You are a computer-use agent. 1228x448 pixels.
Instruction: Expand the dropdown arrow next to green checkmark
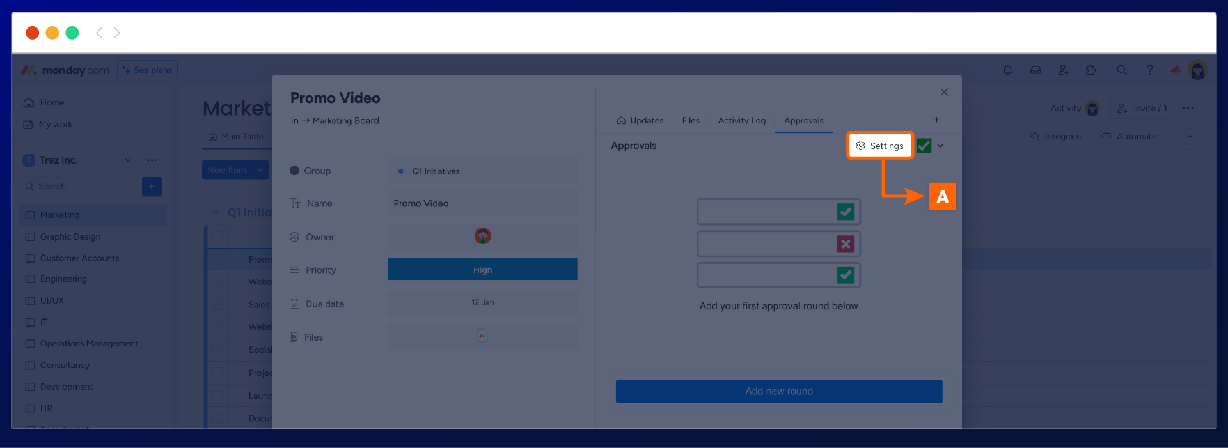click(940, 146)
